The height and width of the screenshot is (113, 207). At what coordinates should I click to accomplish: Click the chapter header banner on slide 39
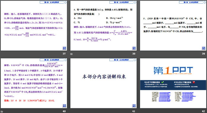point(193,2)
